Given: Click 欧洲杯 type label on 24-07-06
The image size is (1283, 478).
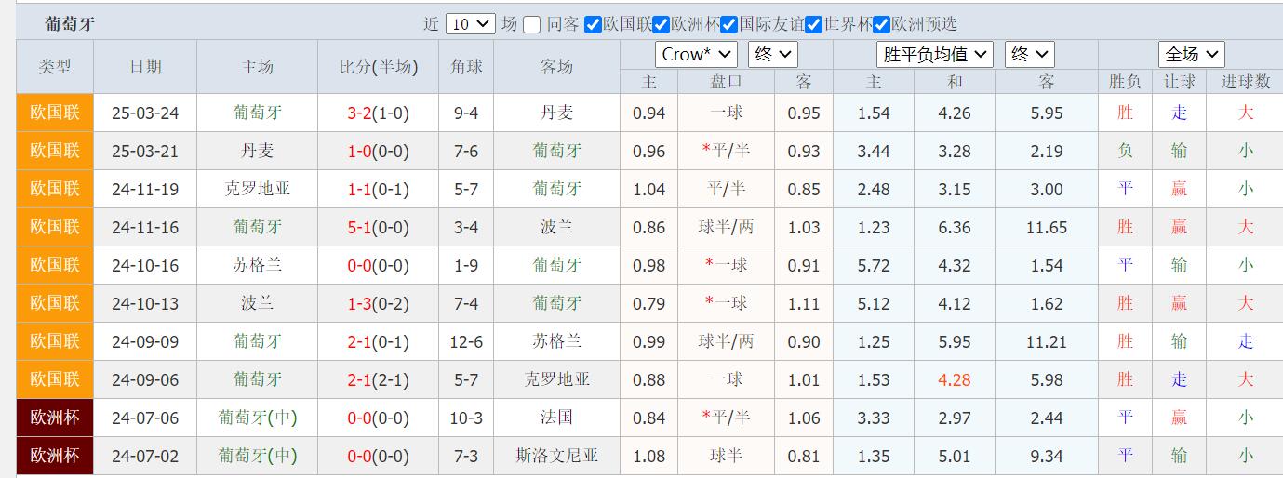Looking at the screenshot, I should (x=55, y=418).
